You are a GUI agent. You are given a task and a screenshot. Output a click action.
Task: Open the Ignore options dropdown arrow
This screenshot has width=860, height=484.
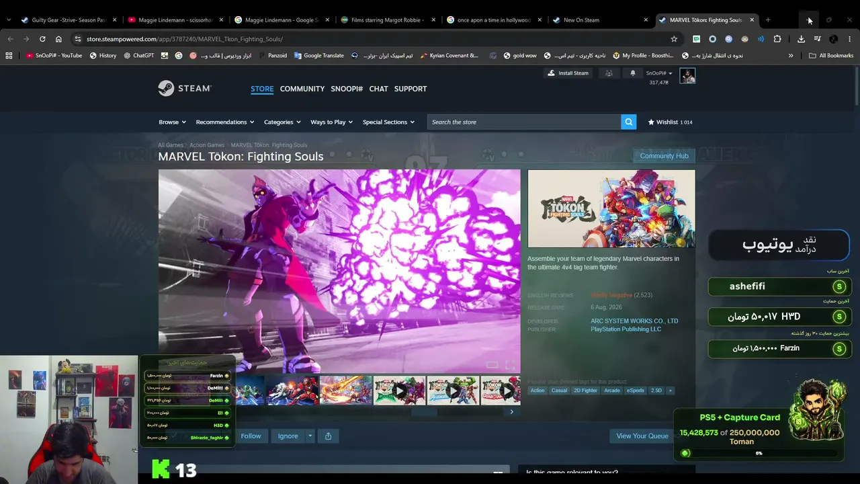tap(310, 436)
